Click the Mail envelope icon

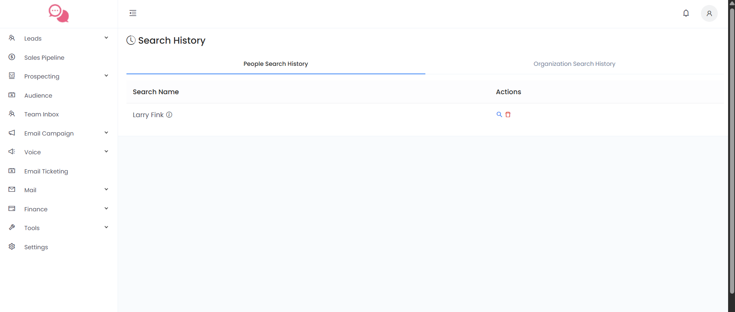pos(12,189)
